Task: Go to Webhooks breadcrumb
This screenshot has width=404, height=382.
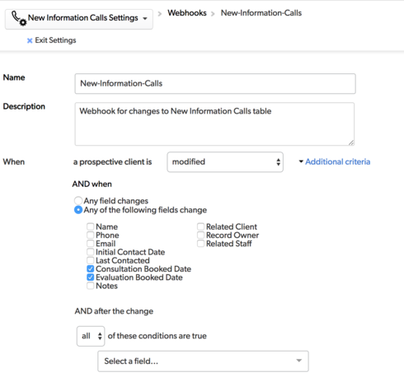Action: (187, 13)
